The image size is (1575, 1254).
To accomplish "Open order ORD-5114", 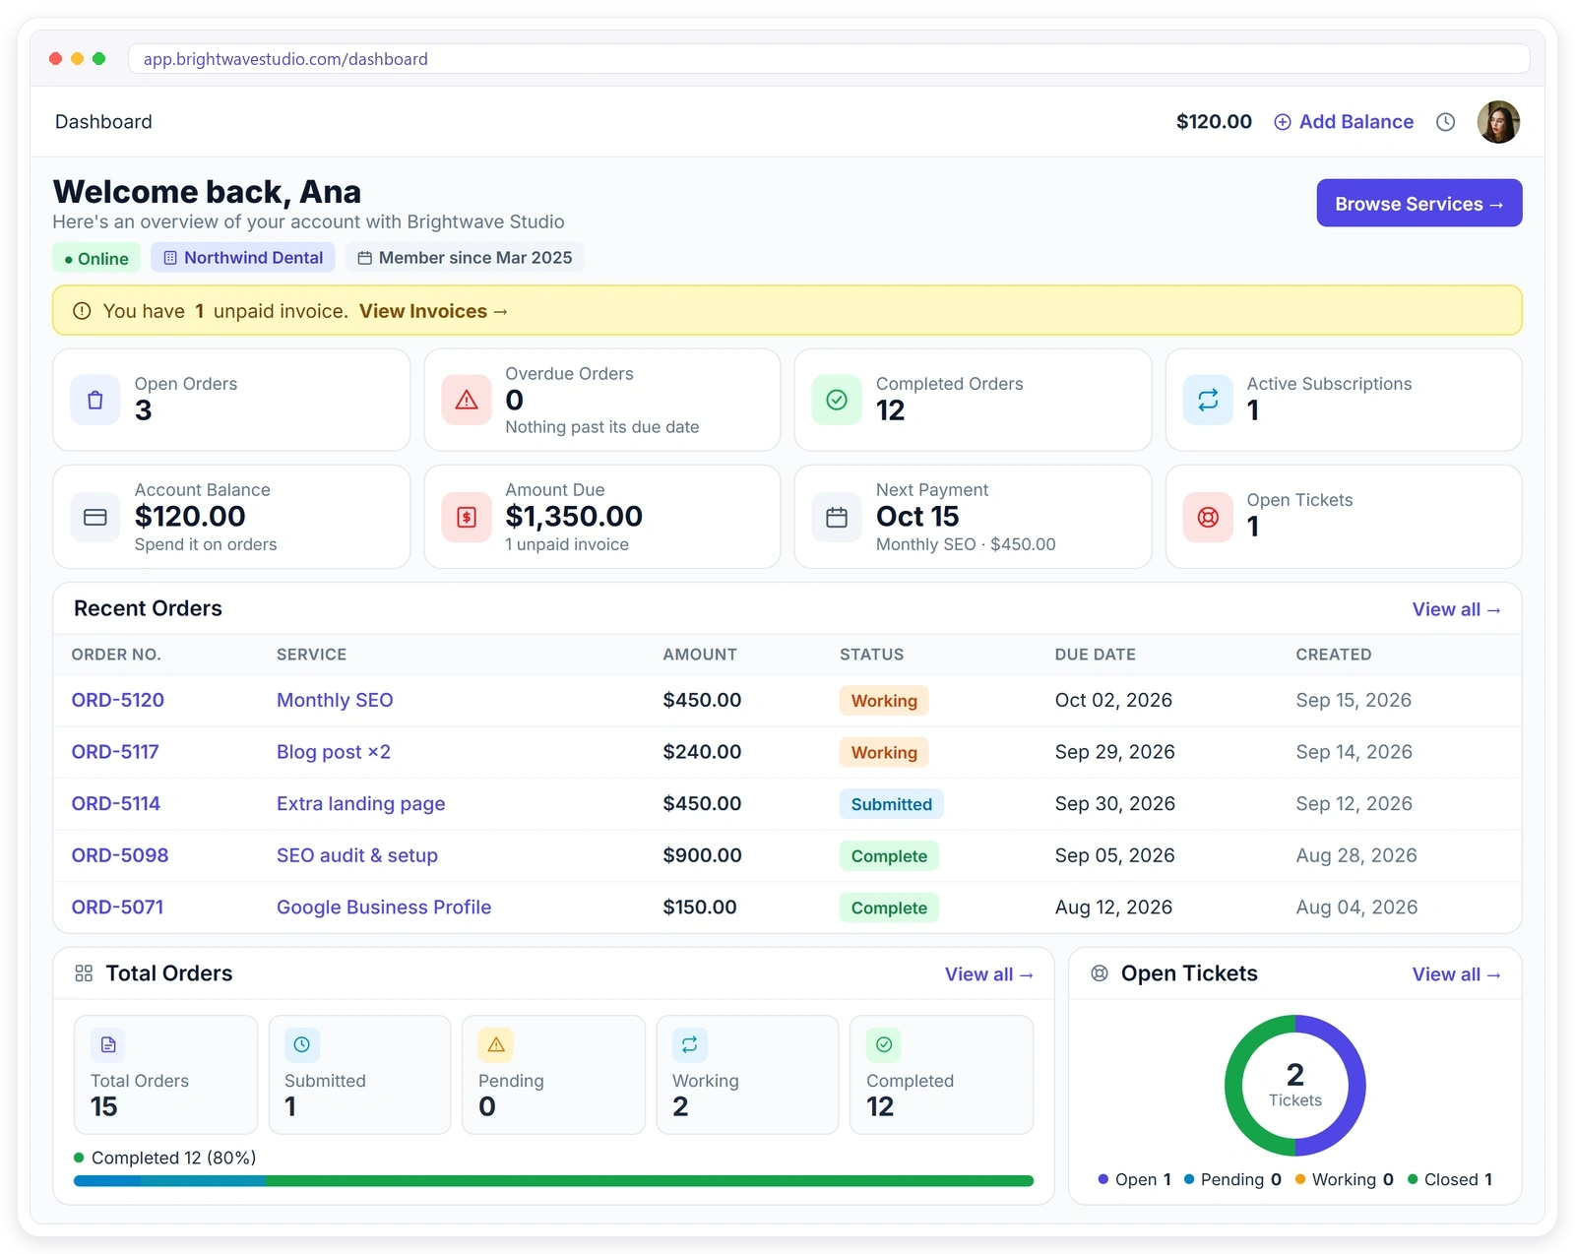I will 116,803.
